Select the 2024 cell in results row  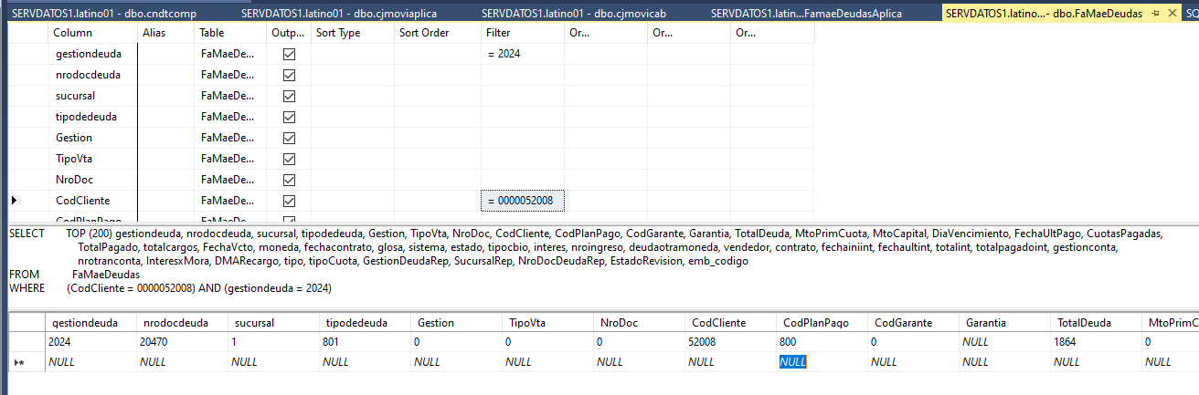(91, 342)
